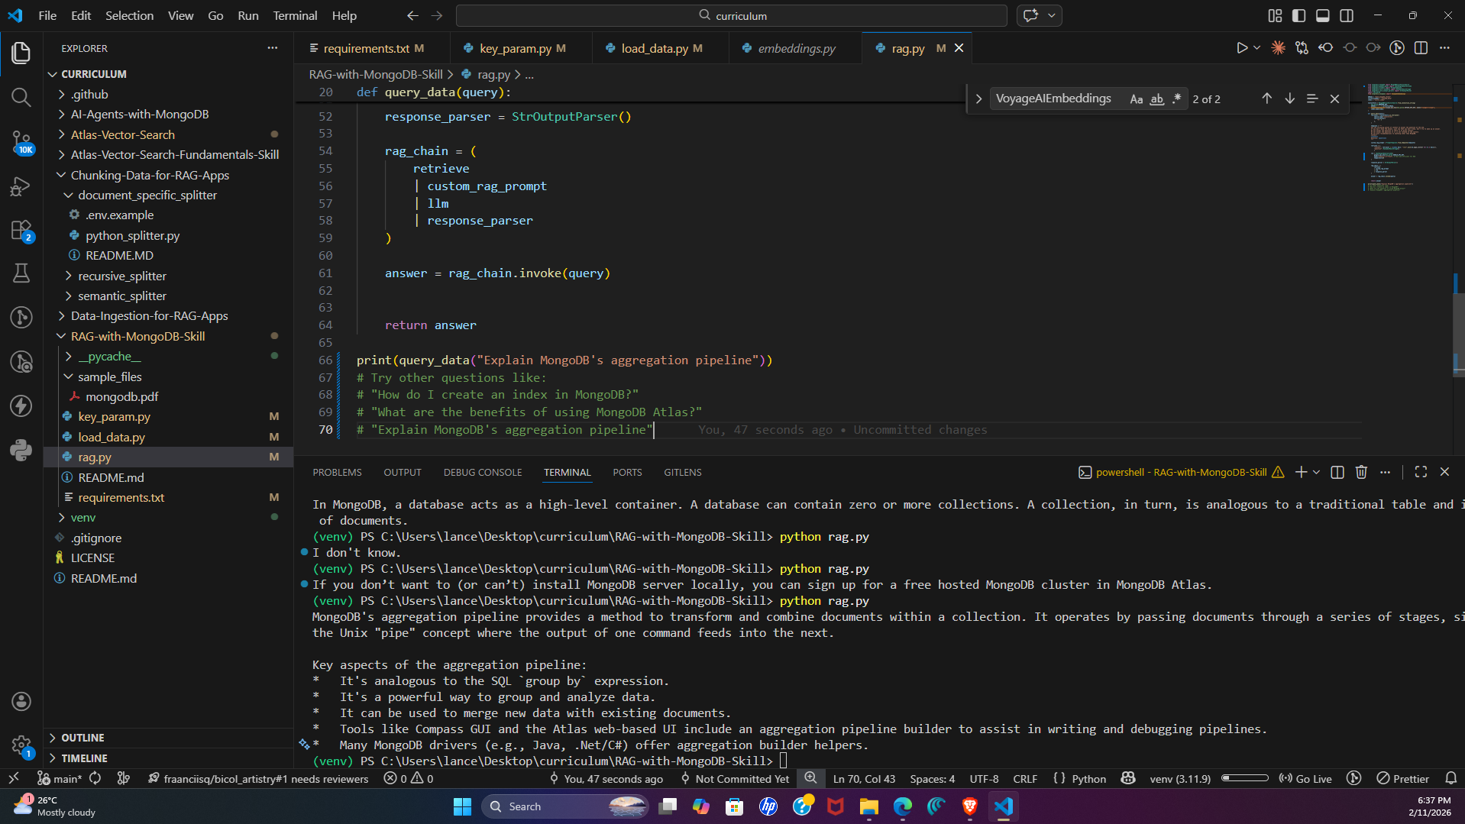
Task: Open the Search view in the activity bar
Action: pyautogui.click(x=21, y=97)
